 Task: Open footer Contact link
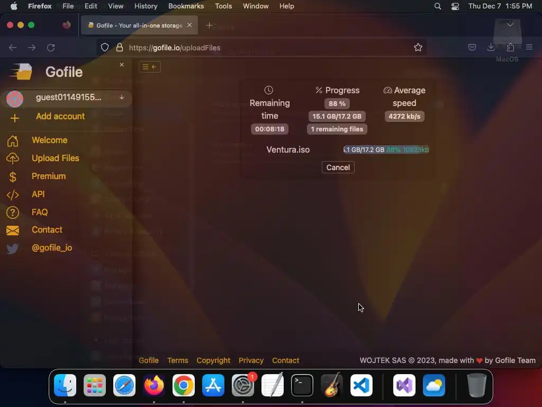285,360
